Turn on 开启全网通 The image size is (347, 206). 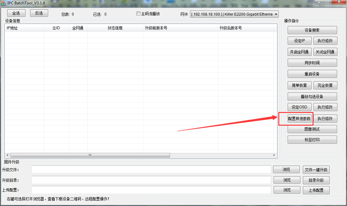299,52
